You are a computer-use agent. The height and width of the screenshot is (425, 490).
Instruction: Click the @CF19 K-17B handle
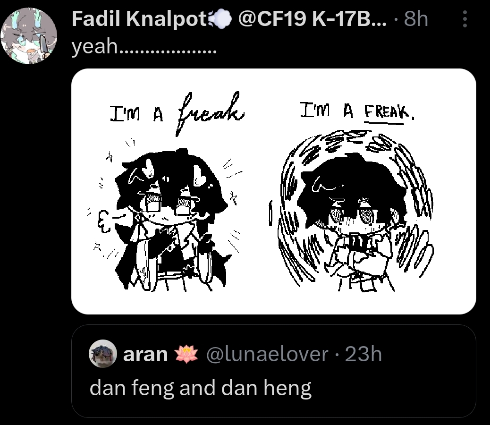coord(312,19)
